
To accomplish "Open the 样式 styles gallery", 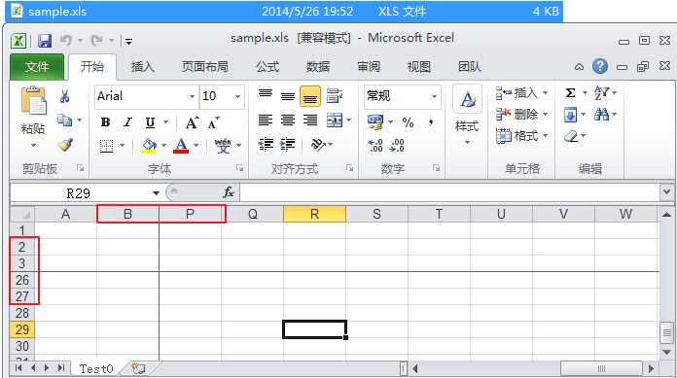I will click(x=467, y=115).
